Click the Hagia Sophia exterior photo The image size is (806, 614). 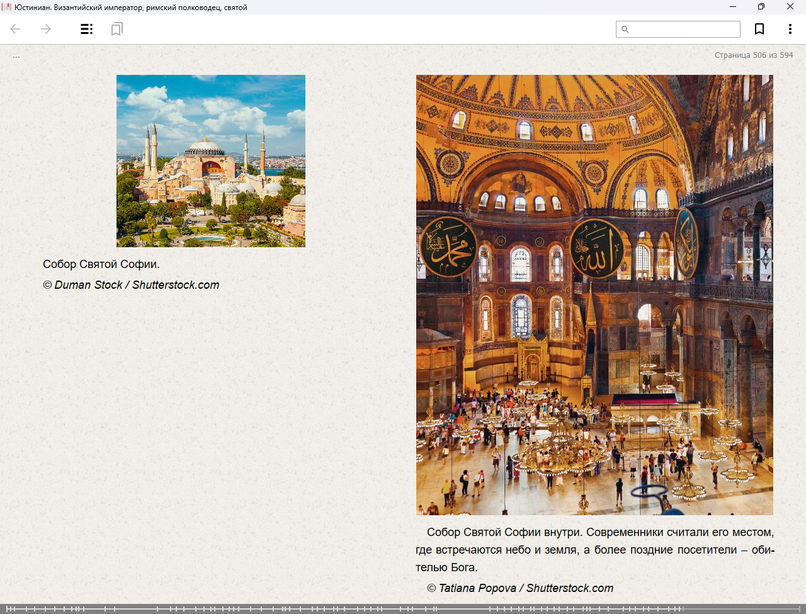coord(211,161)
